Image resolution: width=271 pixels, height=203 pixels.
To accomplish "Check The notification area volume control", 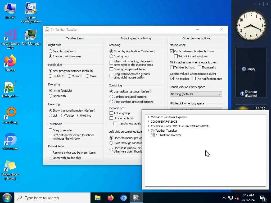I will (194, 79).
